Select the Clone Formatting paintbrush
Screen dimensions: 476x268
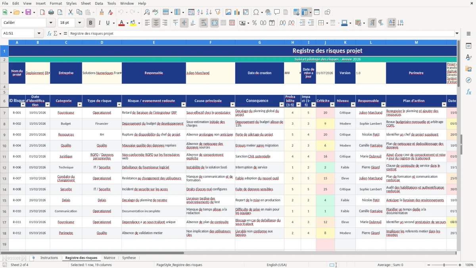(102, 12)
